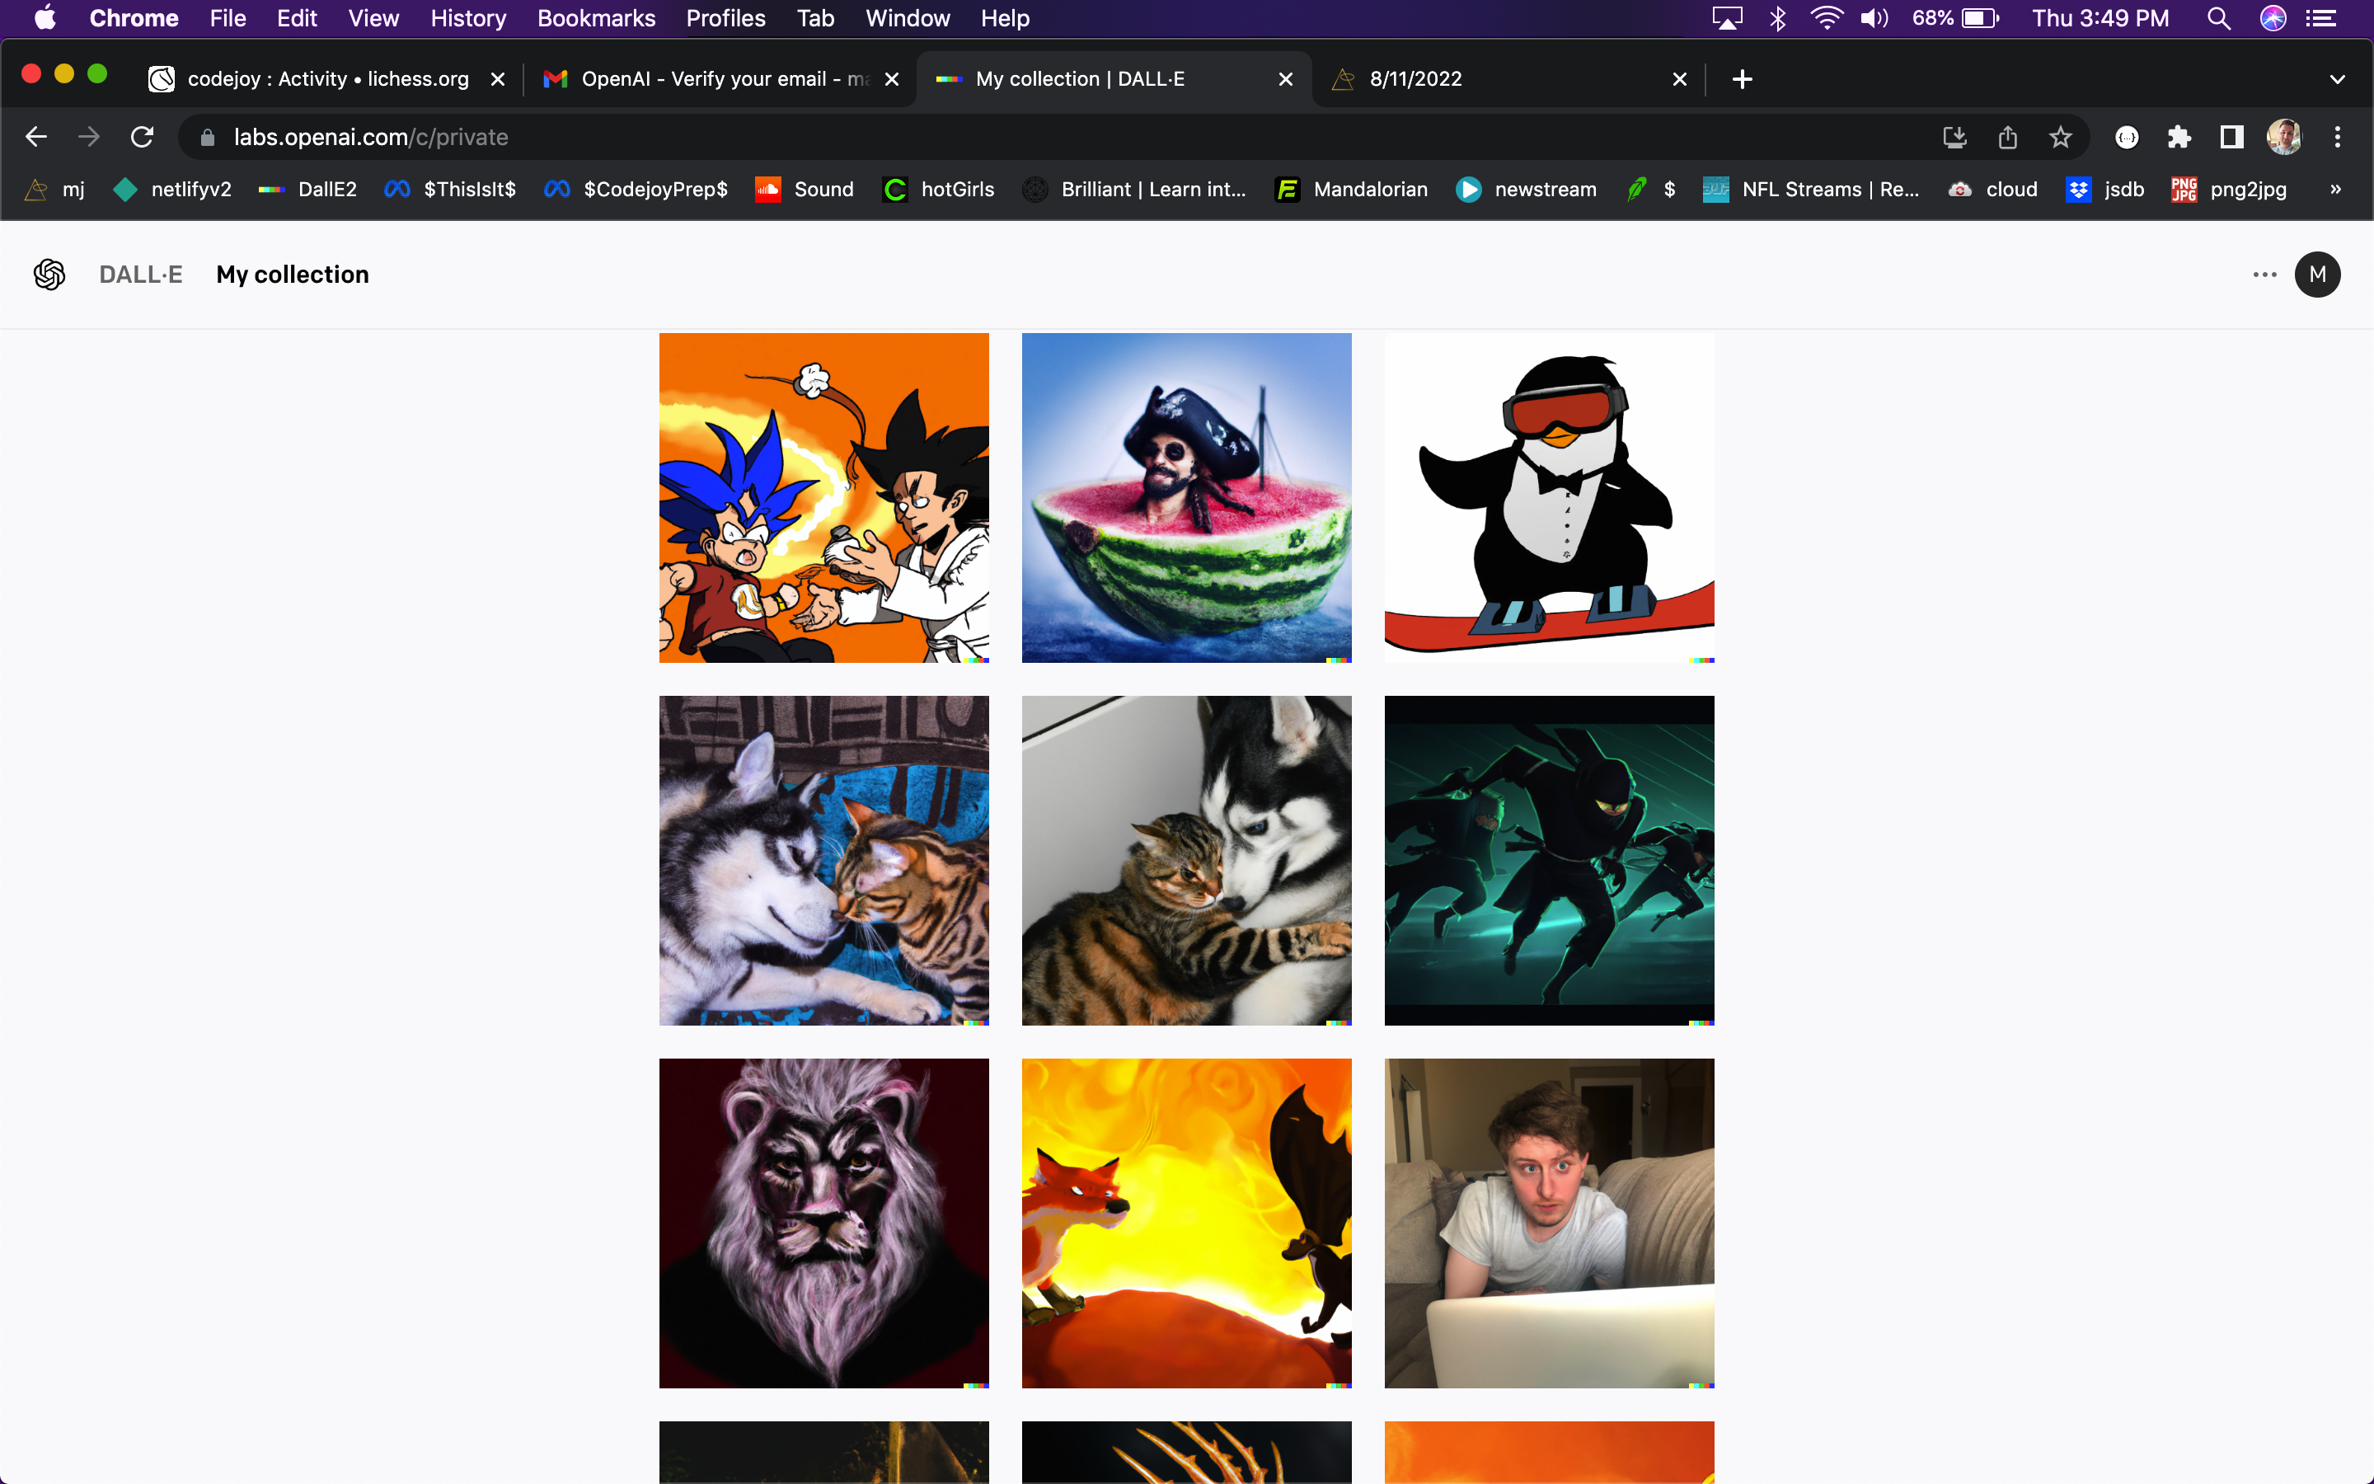This screenshot has width=2374, height=1484.
Task: Open the DALL·E home link
Action: [x=140, y=275]
